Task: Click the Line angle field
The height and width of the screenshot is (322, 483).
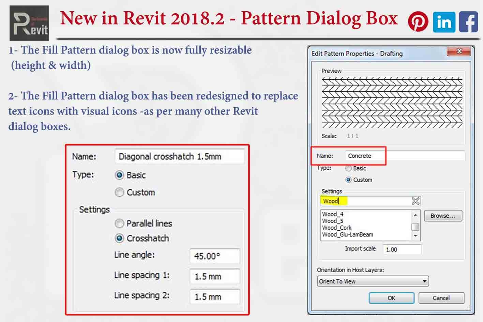Action: pos(215,256)
